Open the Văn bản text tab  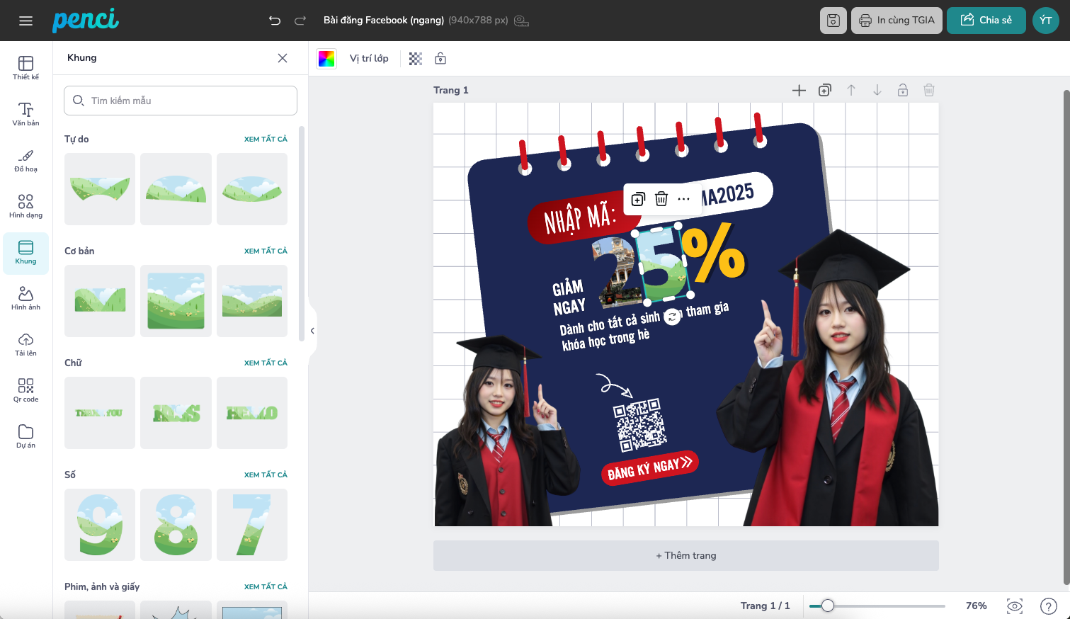point(25,114)
